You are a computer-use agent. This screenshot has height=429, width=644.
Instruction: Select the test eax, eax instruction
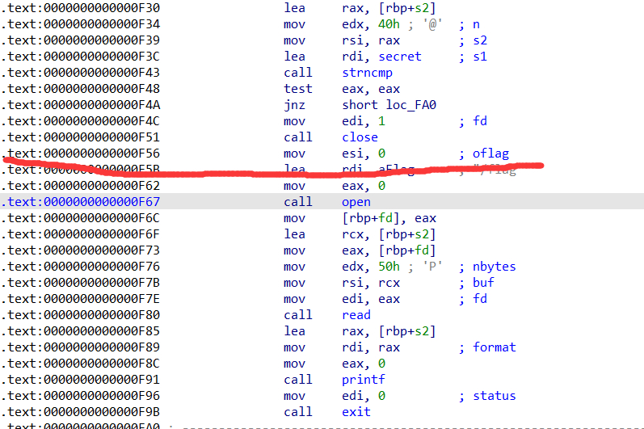pyautogui.click(x=342, y=89)
